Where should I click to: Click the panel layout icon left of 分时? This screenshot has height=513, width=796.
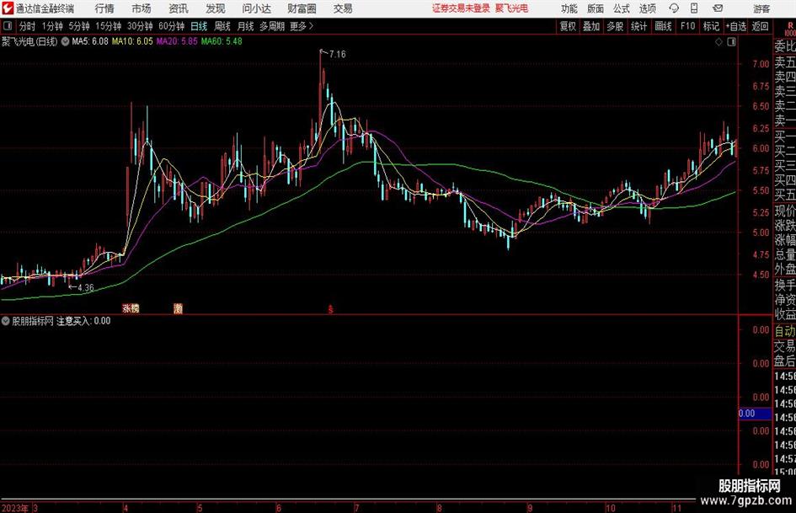(7, 26)
